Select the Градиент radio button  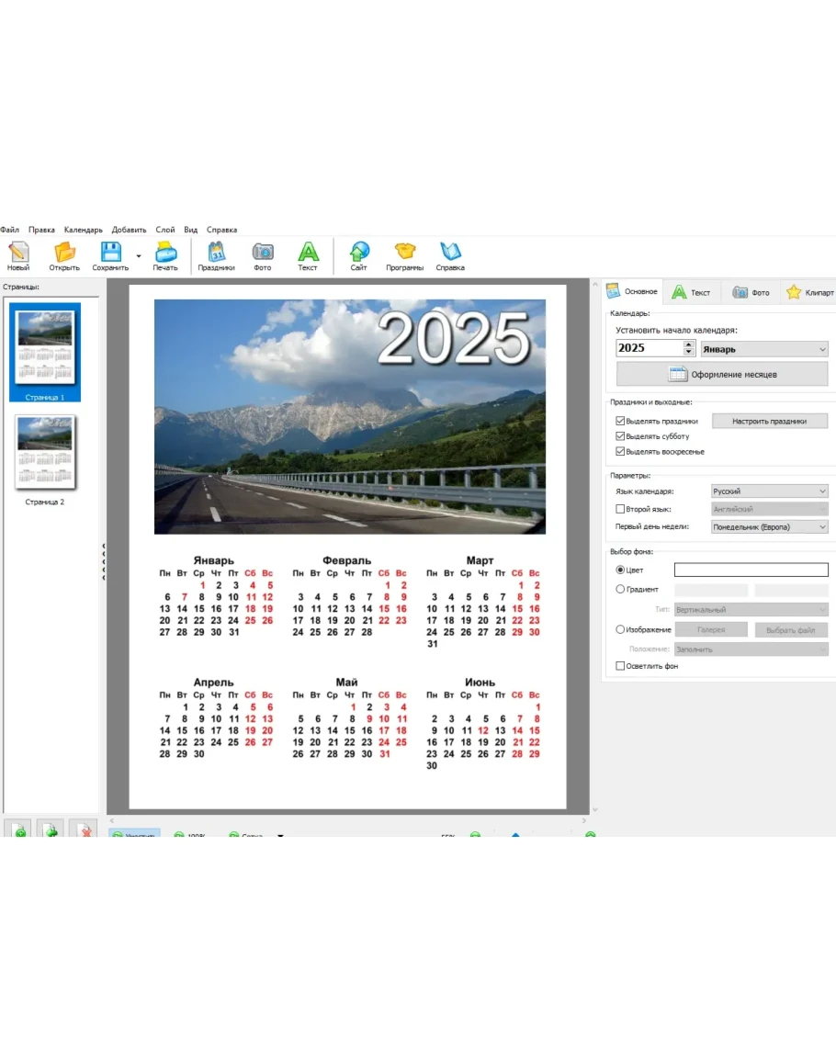click(620, 590)
